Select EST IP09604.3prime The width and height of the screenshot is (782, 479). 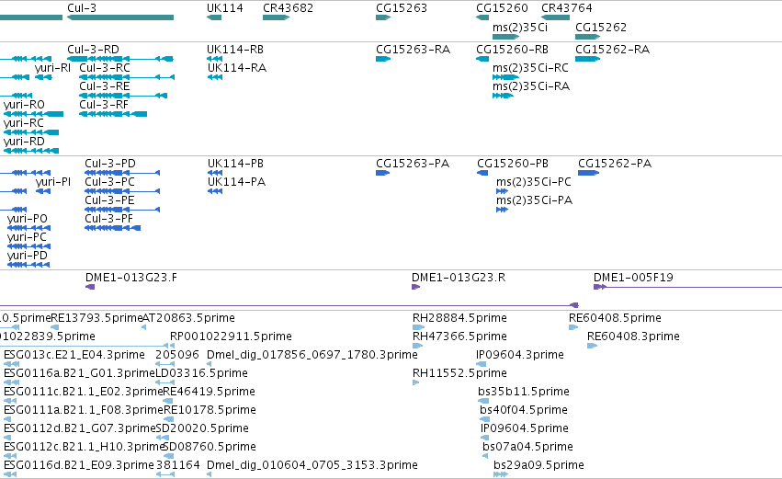(x=520, y=355)
